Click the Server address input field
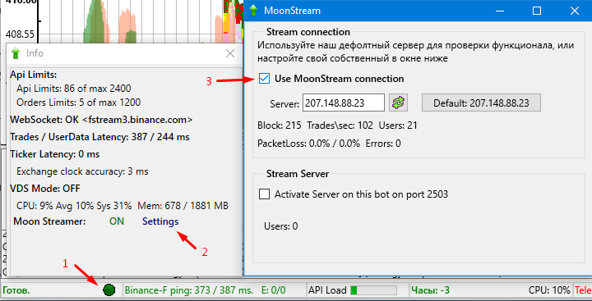Viewport: 592px width, 301px height. pos(343,103)
